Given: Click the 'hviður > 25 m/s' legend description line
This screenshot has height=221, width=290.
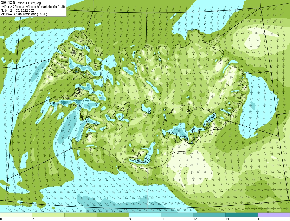Looking at the screenshot, I should (x=33, y=7).
